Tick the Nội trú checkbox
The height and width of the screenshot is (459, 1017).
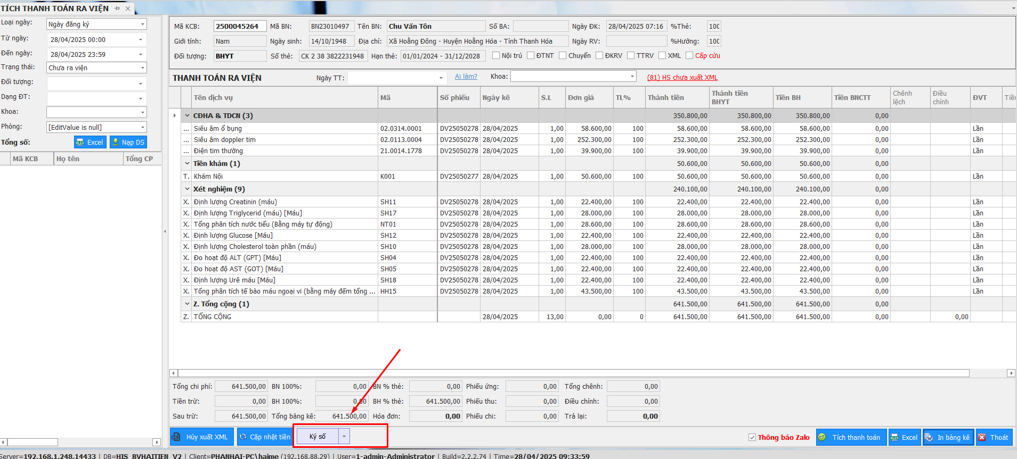496,56
